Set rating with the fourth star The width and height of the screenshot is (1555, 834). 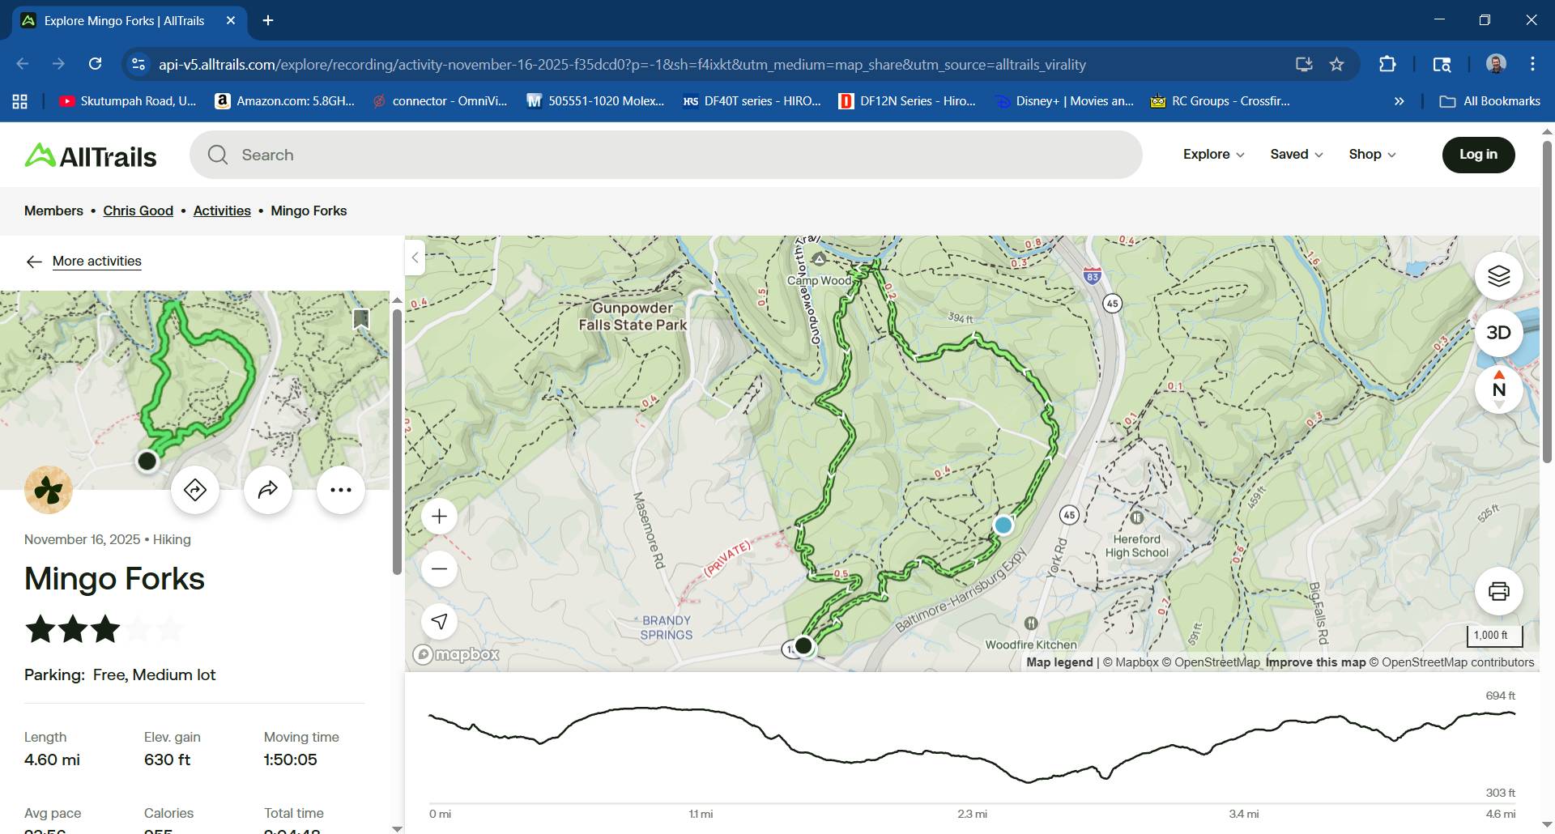(x=138, y=629)
